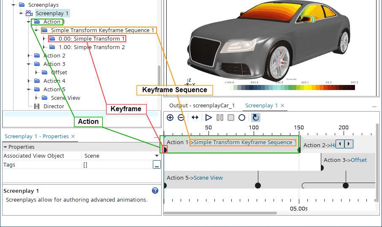Select the 1.00: Simple Transform 2 keyframe
The image size is (382, 227).
tap(99, 47)
